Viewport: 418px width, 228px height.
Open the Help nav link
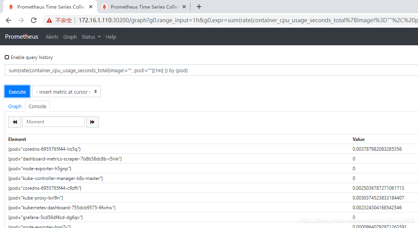pos(111,37)
